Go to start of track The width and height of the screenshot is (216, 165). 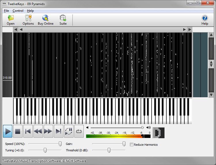click(28, 131)
